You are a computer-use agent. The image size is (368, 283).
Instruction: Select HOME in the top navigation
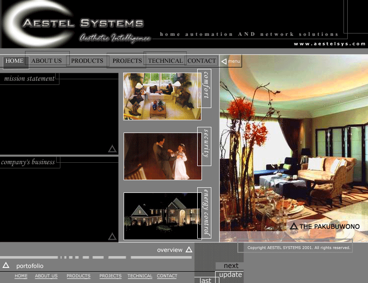click(15, 61)
